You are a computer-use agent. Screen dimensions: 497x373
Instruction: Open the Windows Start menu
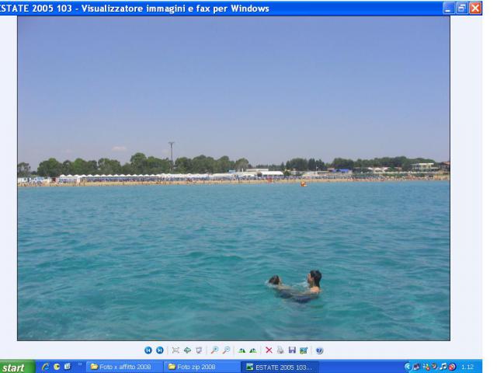click(17, 366)
